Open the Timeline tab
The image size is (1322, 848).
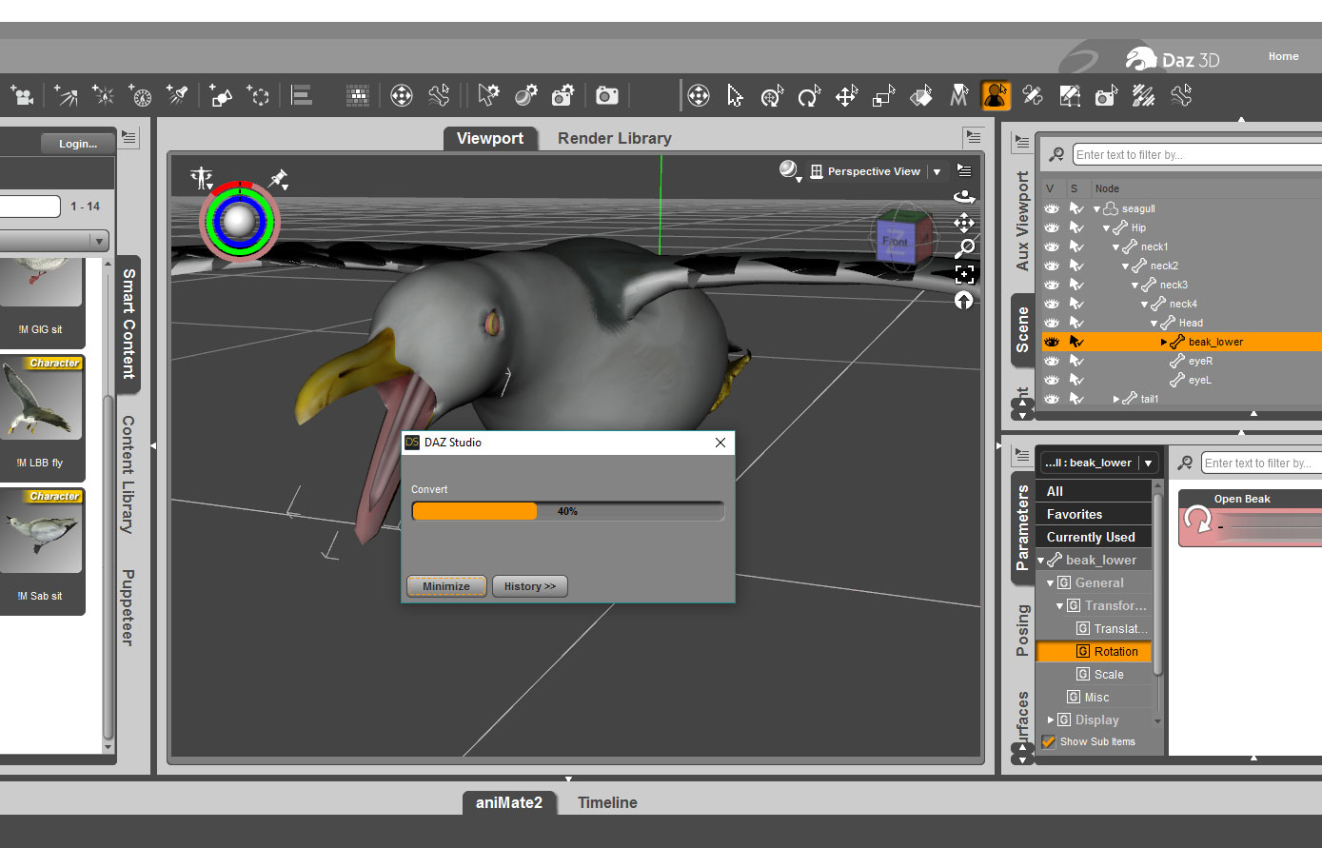[607, 802]
